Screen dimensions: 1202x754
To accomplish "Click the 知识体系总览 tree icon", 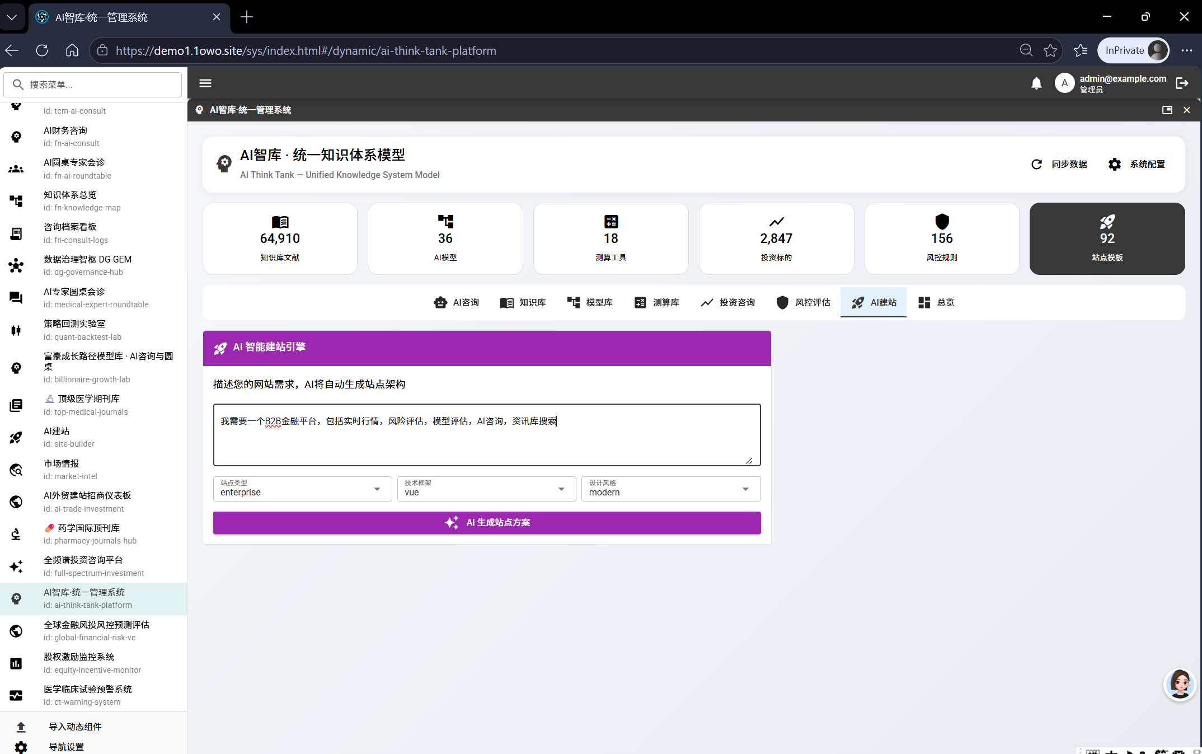I will point(16,201).
